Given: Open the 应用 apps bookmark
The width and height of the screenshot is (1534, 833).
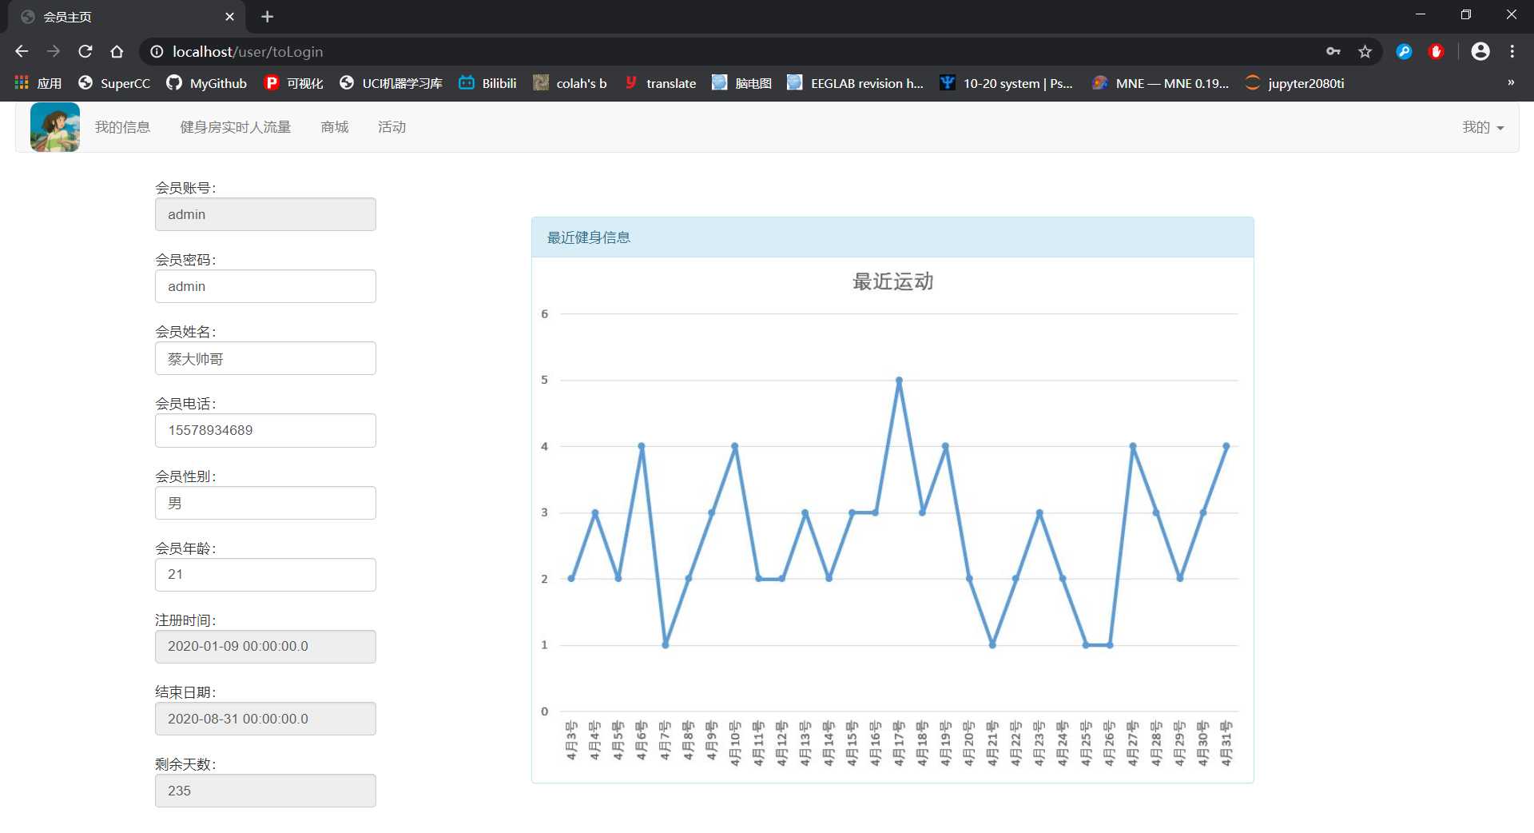Looking at the screenshot, I should click(38, 83).
